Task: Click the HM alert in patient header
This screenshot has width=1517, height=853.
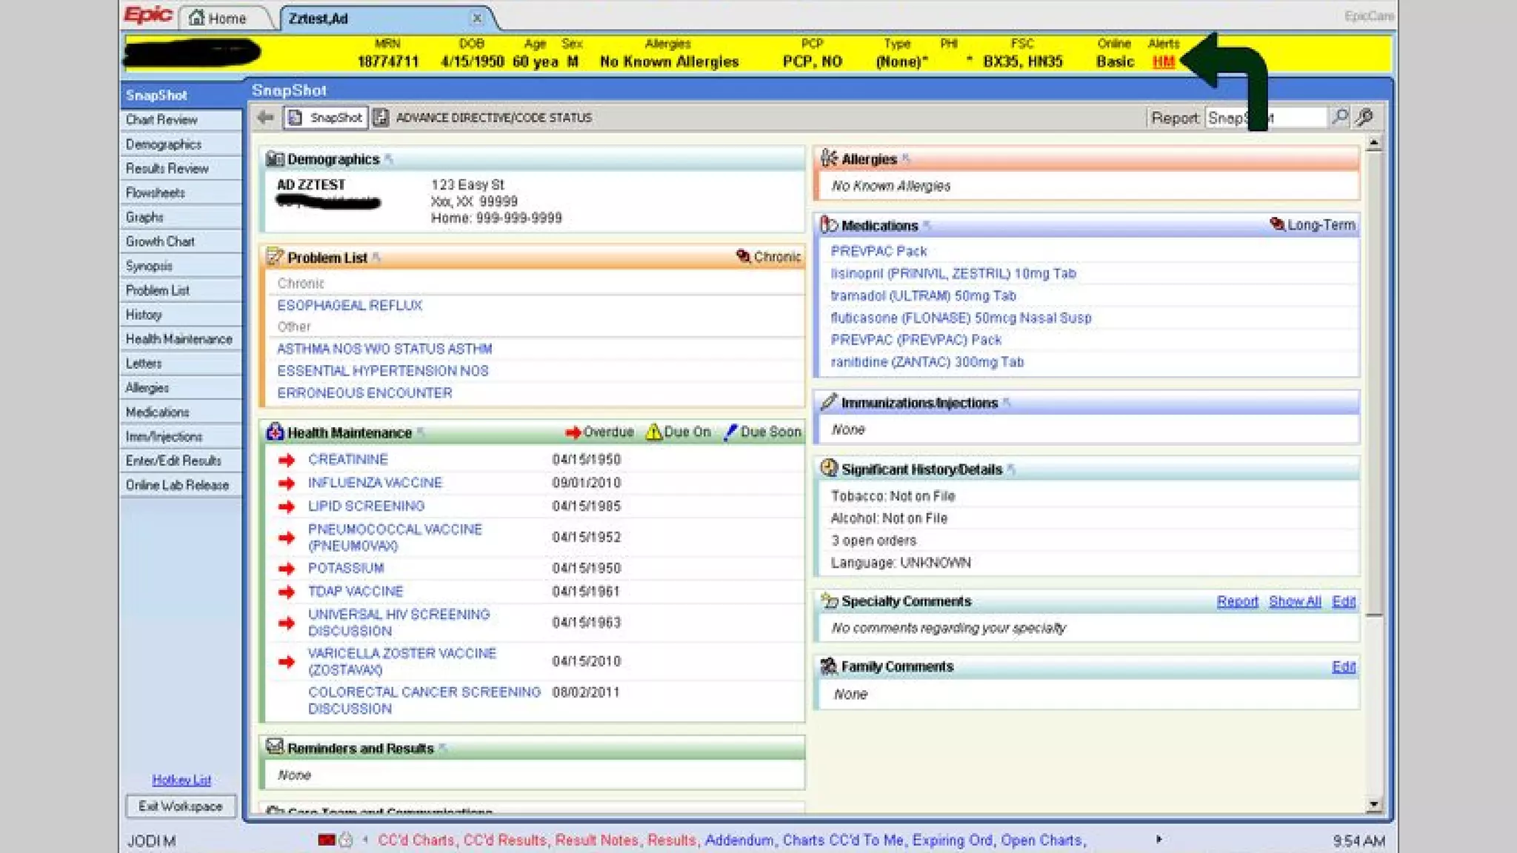Action: 1163,62
